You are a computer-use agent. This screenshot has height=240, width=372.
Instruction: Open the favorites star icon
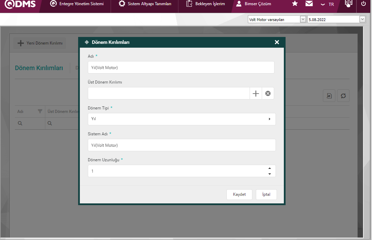[x=295, y=4]
